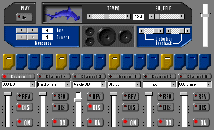This screenshot has width=214, height=130.
Task: Select the tempo value field showing 133
Action: click(138, 17)
